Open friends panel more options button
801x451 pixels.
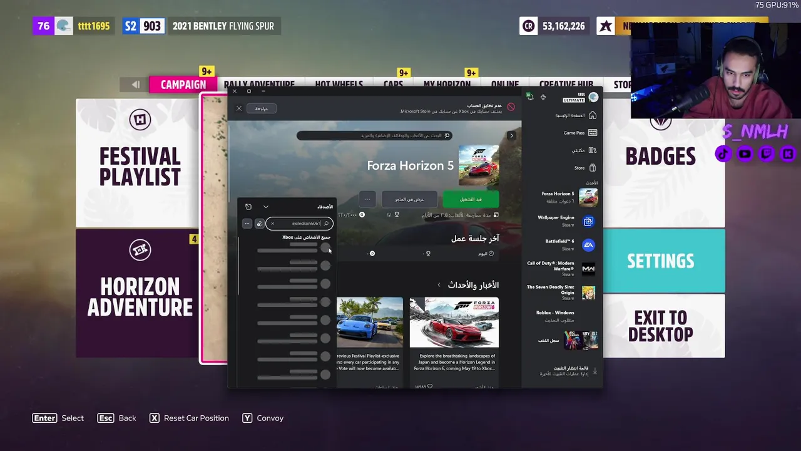247,224
